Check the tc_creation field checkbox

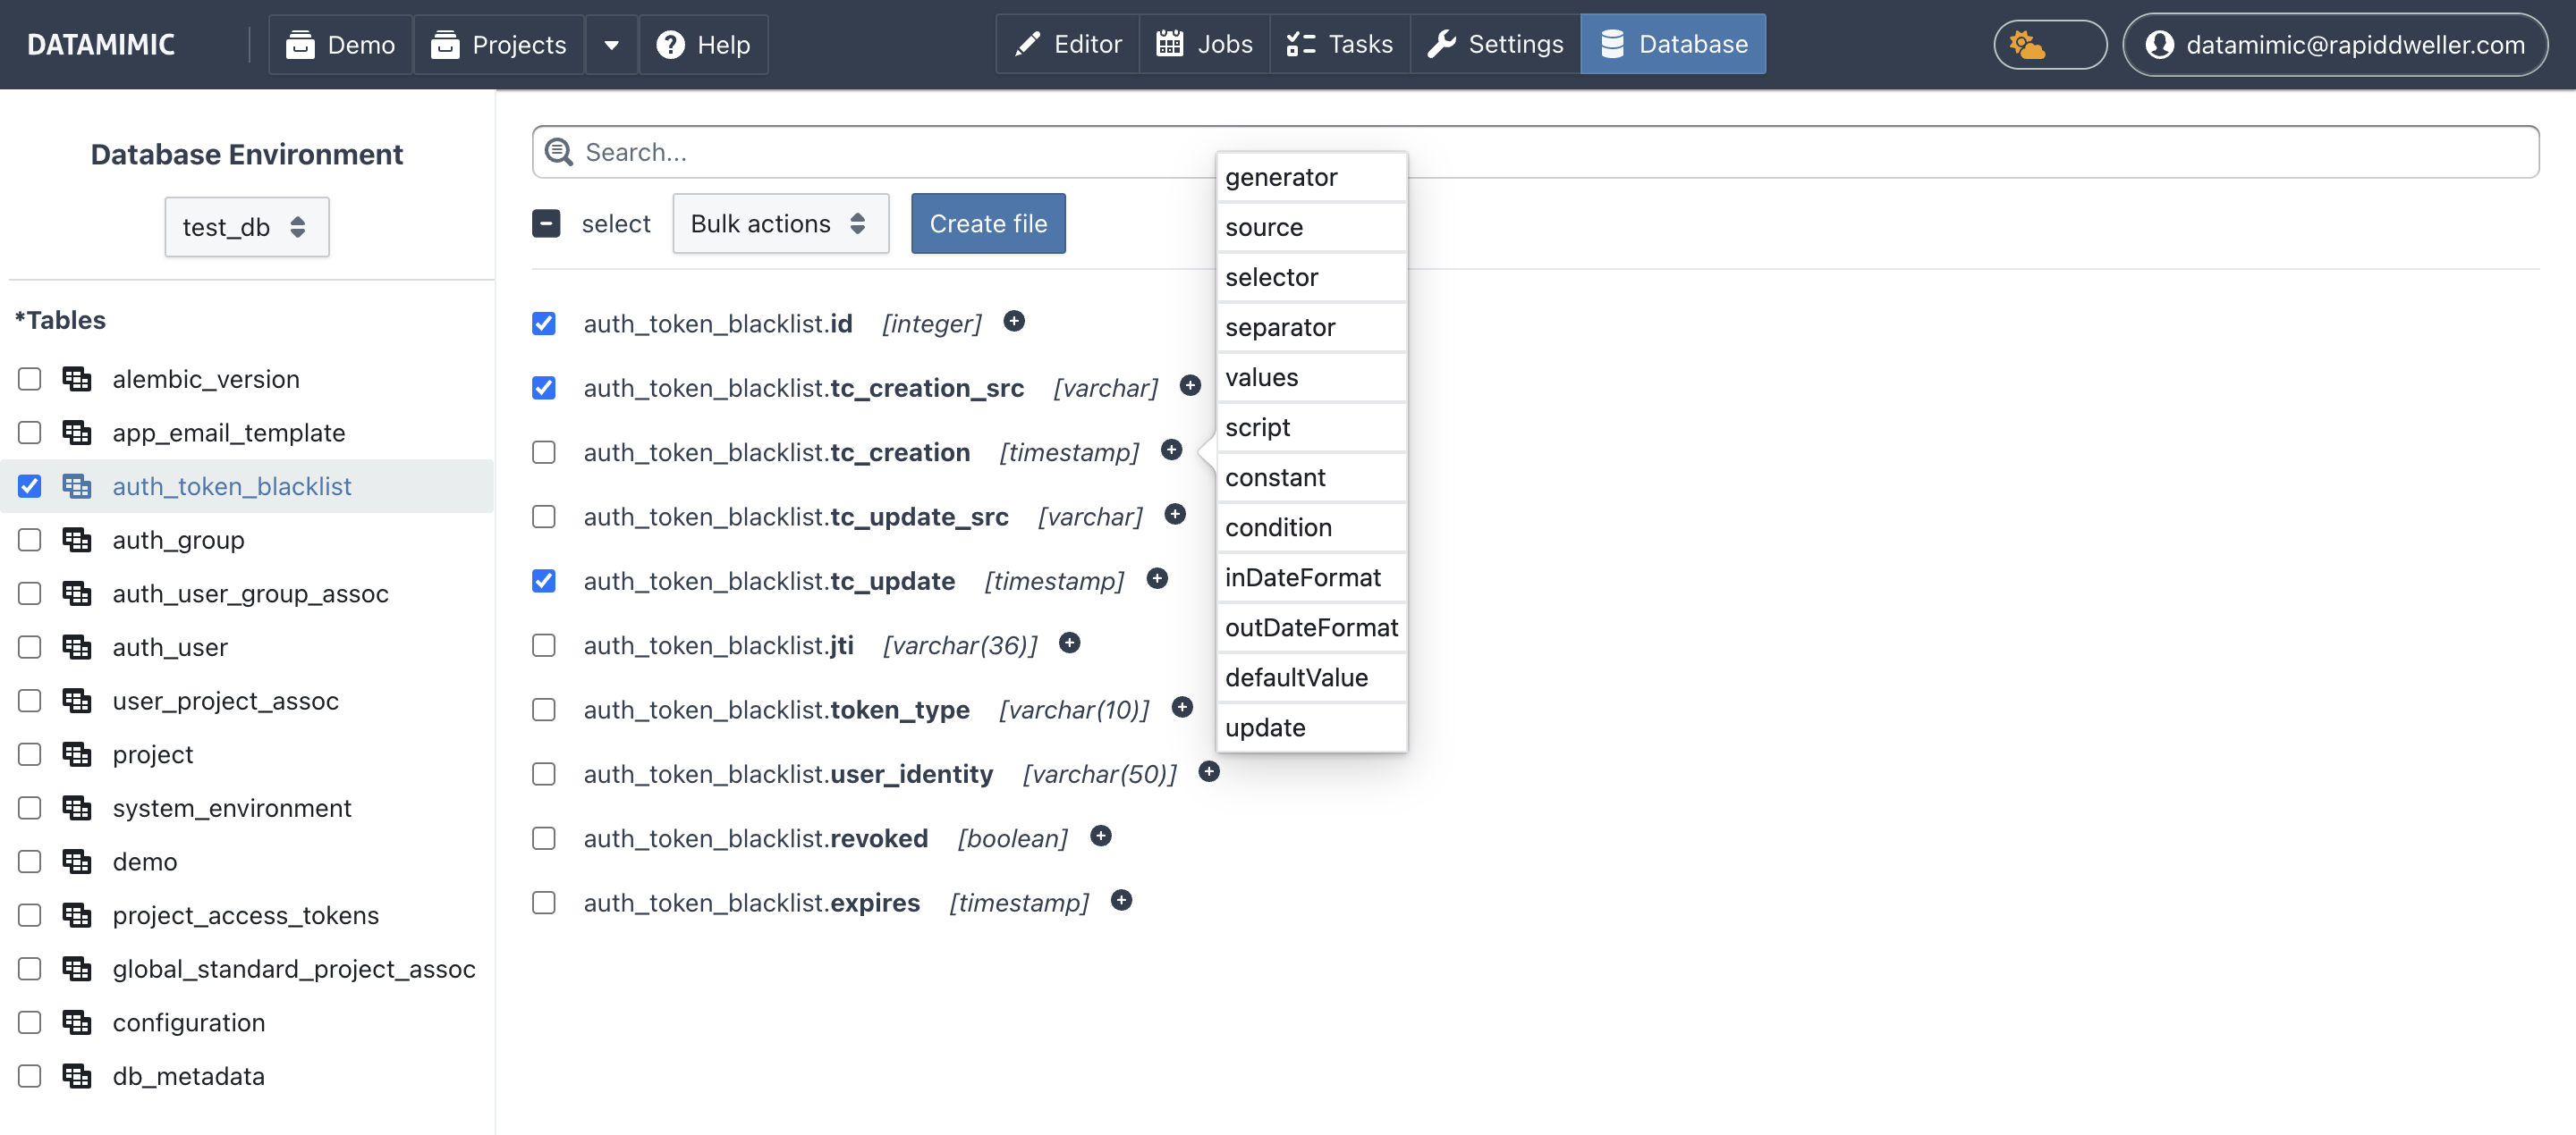pos(544,451)
